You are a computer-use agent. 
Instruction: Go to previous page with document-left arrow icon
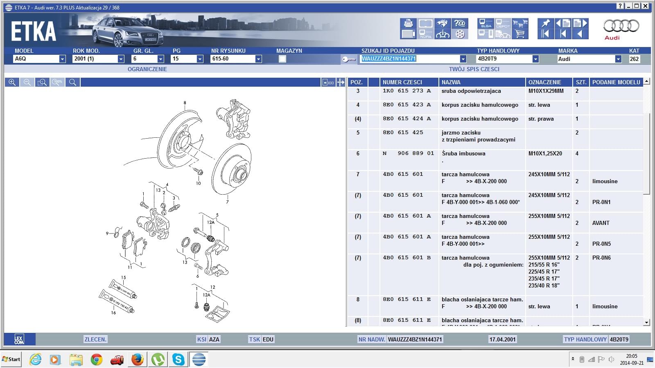tap(563, 23)
